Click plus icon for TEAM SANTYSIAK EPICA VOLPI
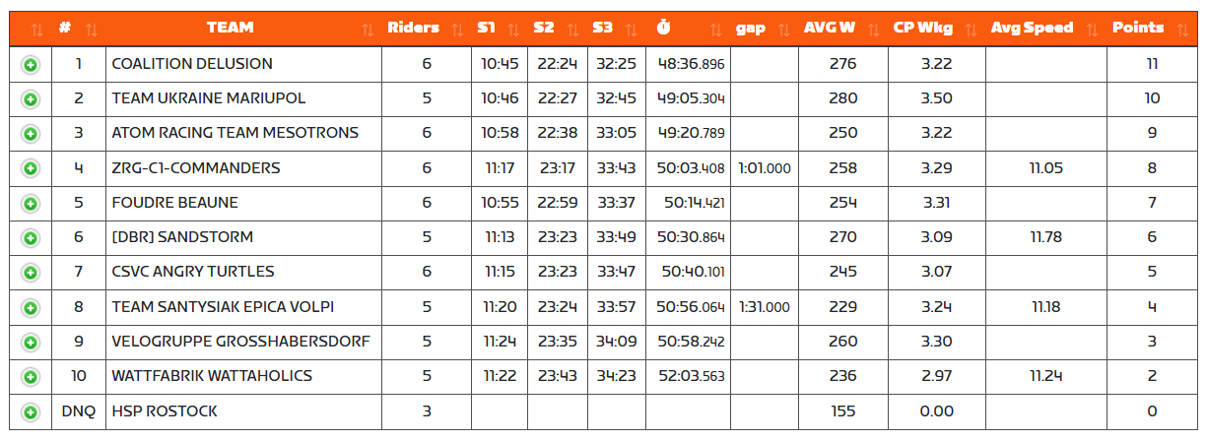 tap(31, 308)
